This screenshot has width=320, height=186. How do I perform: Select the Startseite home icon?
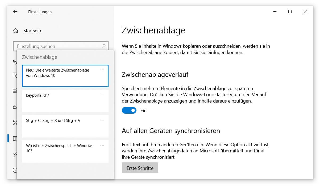click(16, 30)
